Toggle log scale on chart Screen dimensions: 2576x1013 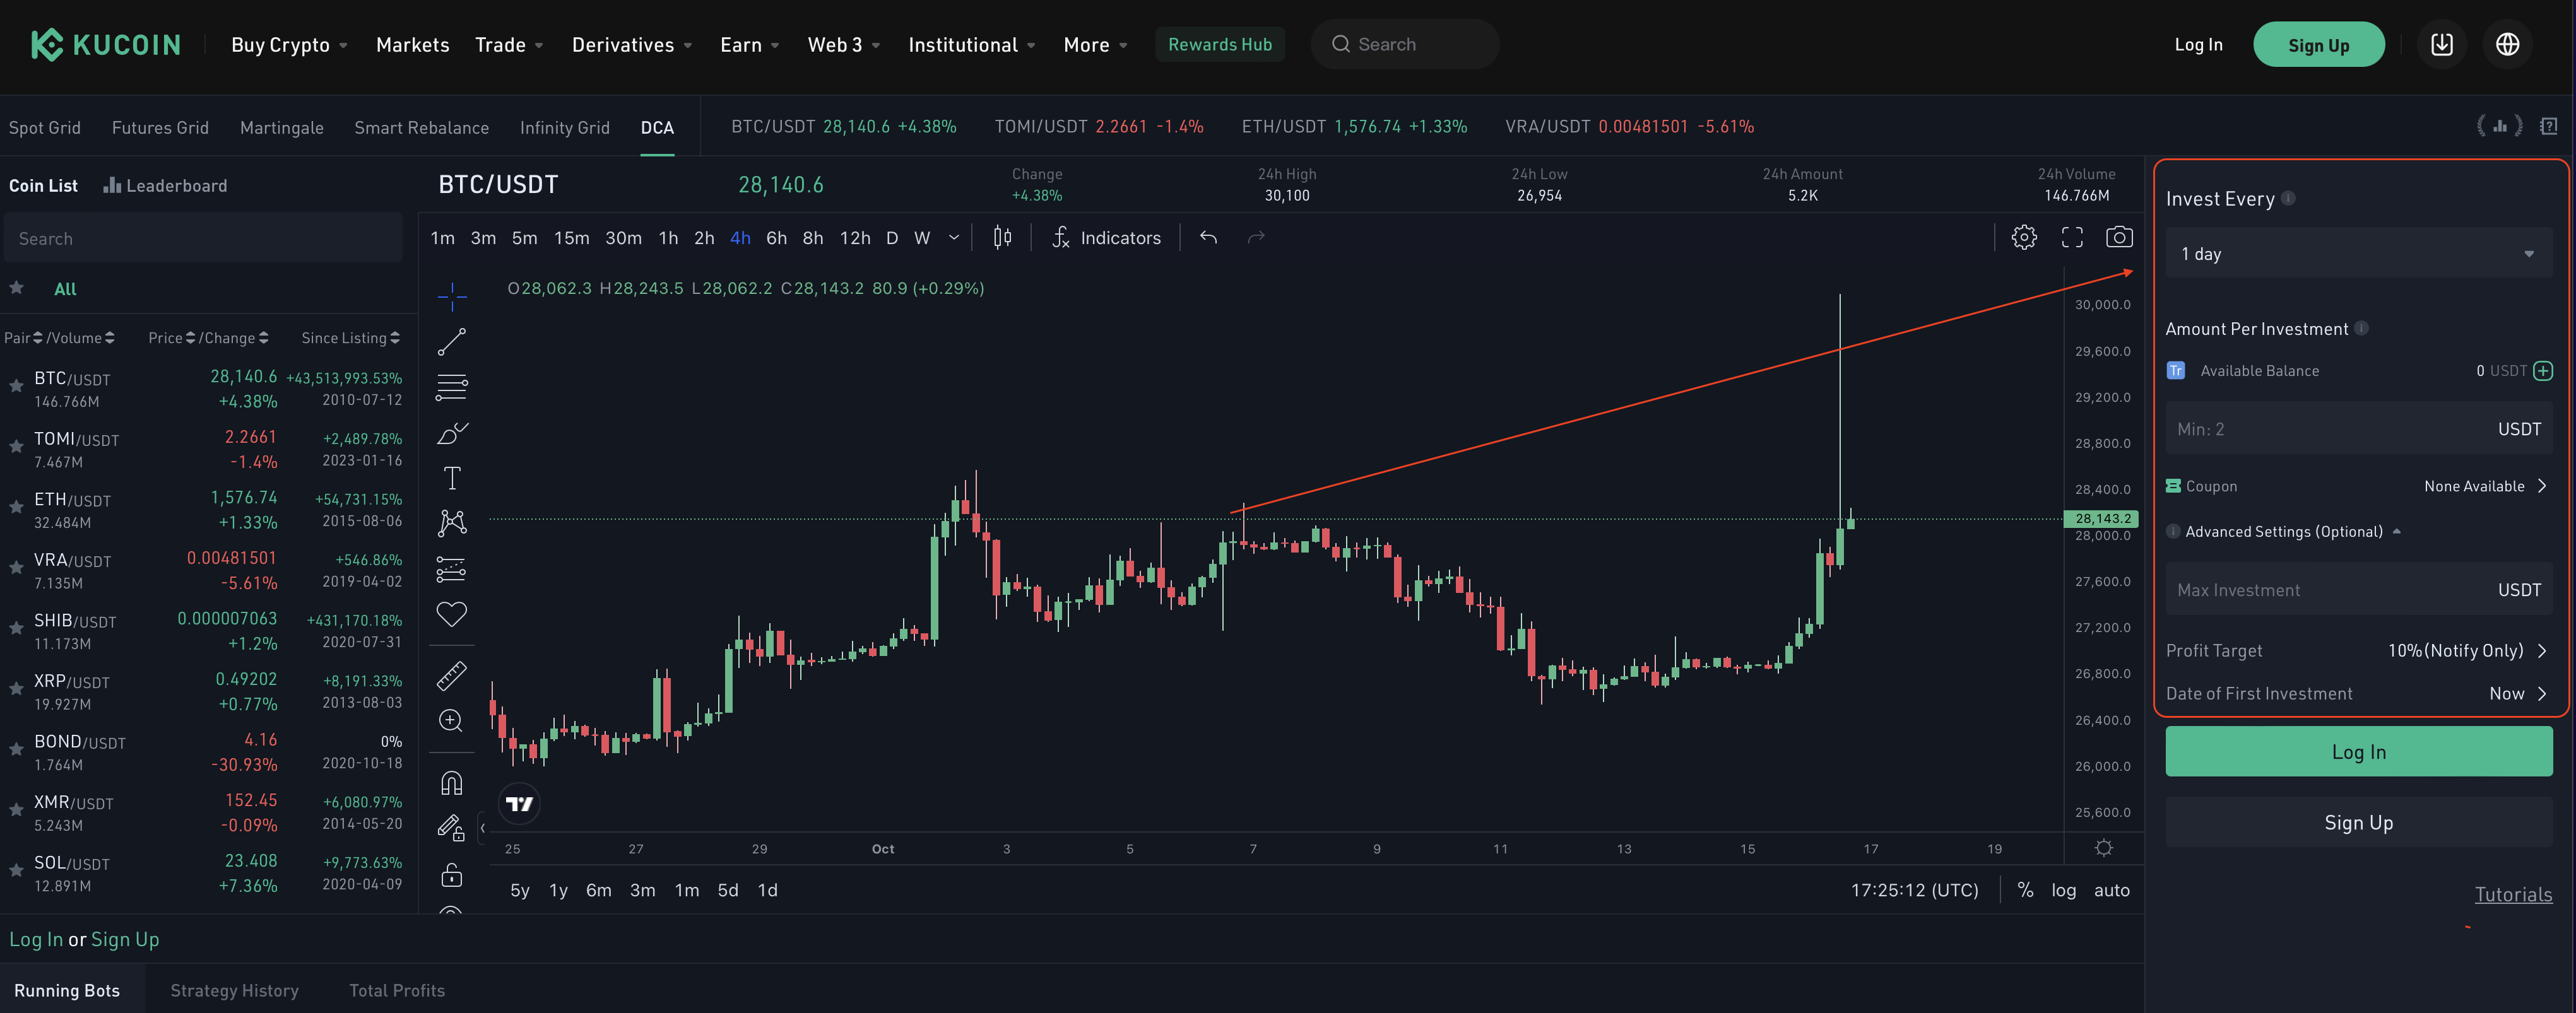click(x=2063, y=889)
